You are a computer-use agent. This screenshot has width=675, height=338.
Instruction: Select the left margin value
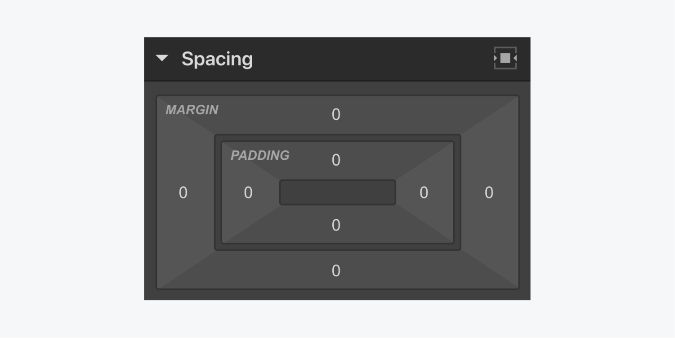pos(183,193)
